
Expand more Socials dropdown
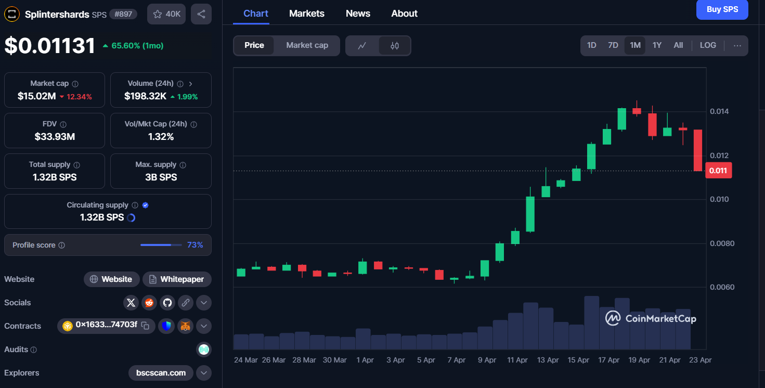(x=204, y=303)
